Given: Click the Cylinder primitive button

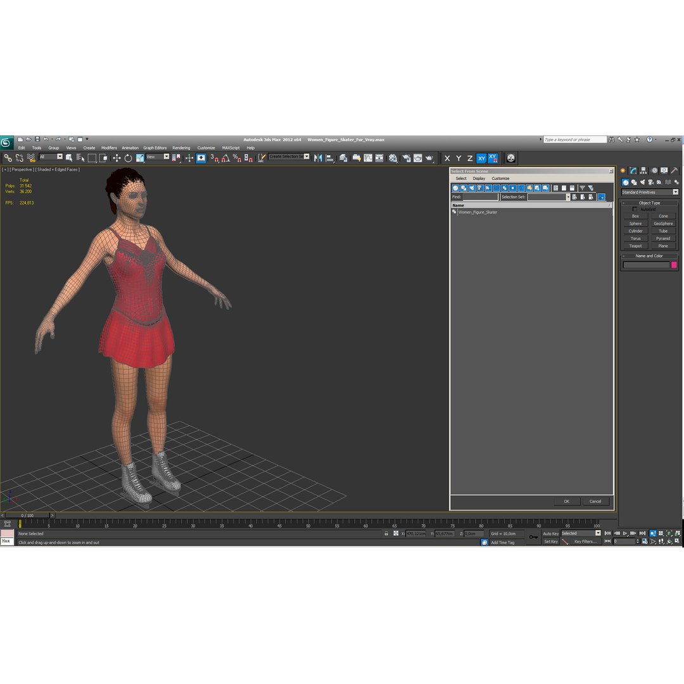Looking at the screenshot, I should (x=636, y=231).
